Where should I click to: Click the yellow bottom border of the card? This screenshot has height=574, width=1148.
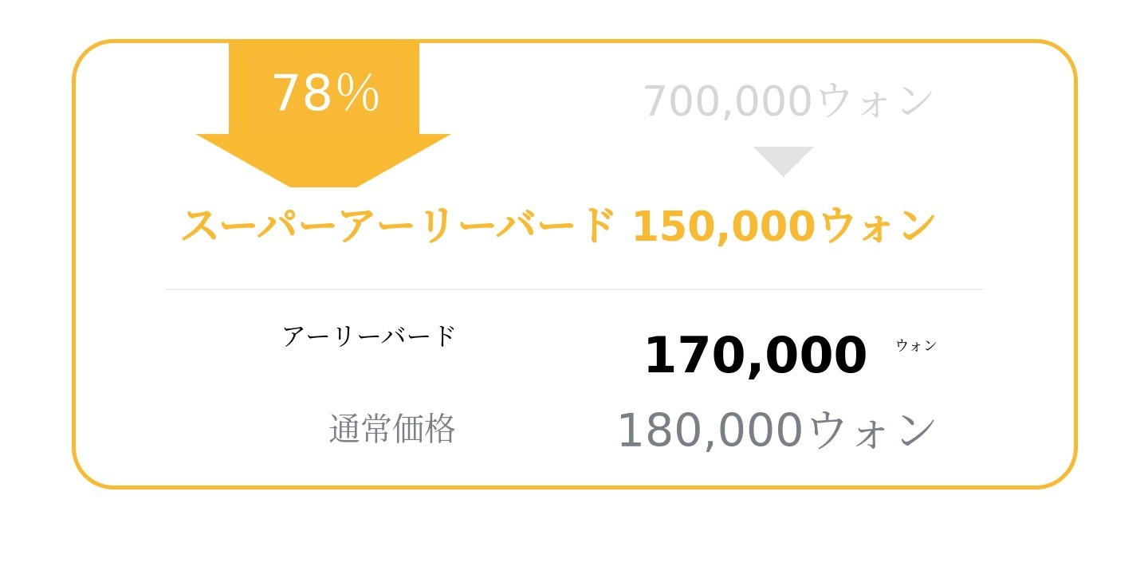pos(574,486)
